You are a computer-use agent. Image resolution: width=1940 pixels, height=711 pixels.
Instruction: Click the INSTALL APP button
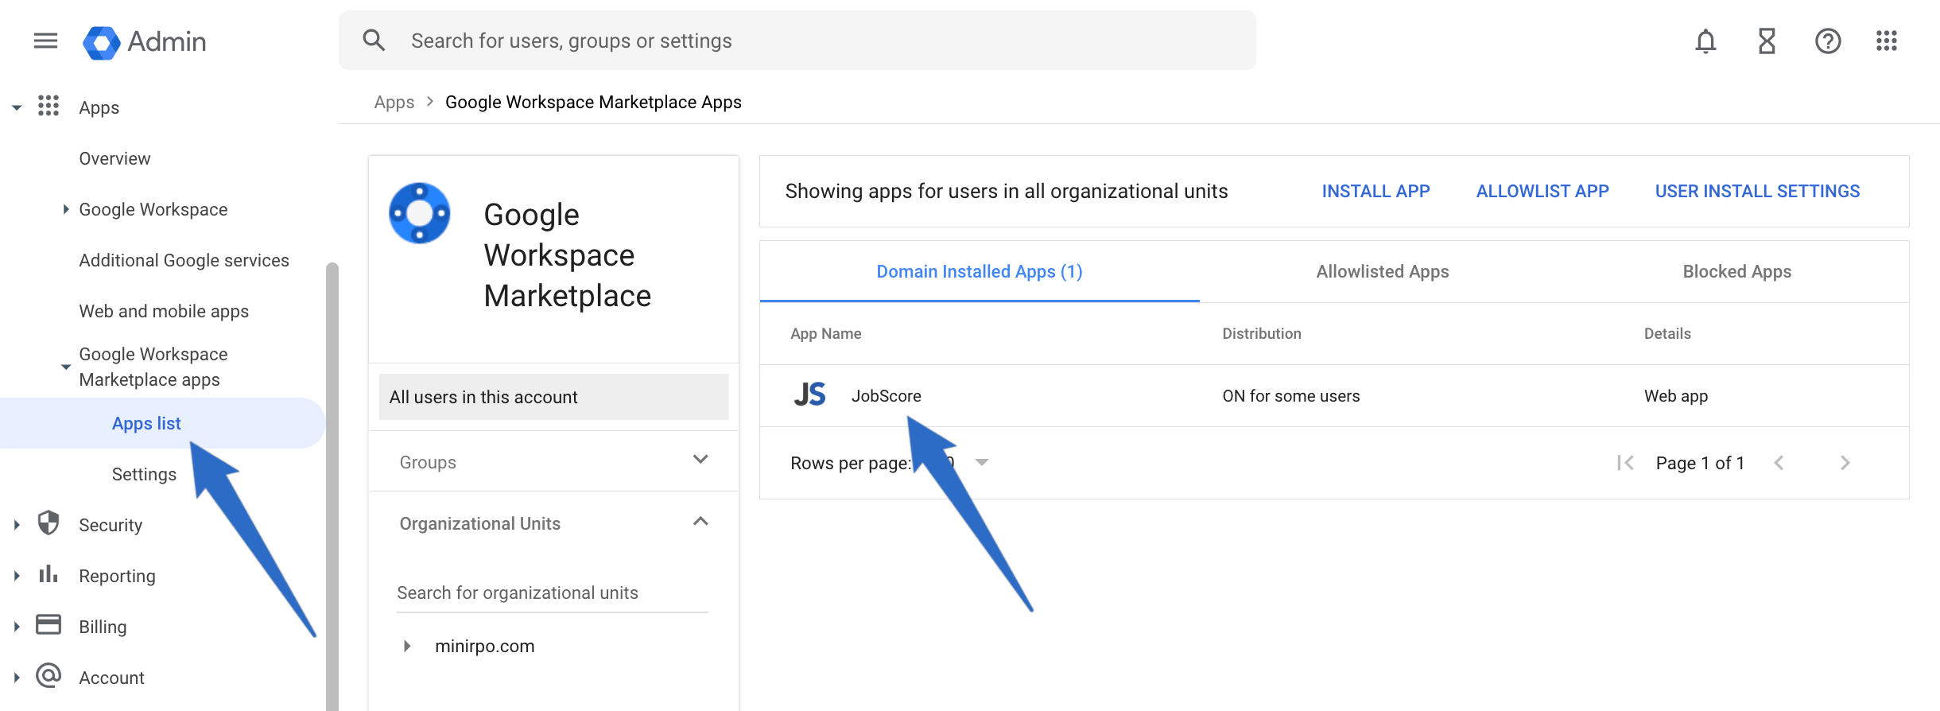[1375, 191]
